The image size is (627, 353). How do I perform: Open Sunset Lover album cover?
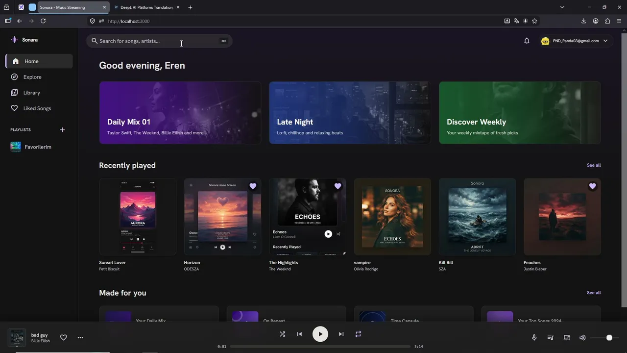pyautogui.click(x=138, y=217)
